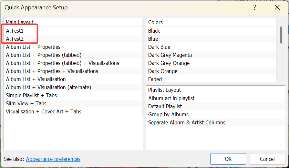Choose Group by Albums playlist layout
289x168 pixels.
pyautogui.click(x=168, y=114)
